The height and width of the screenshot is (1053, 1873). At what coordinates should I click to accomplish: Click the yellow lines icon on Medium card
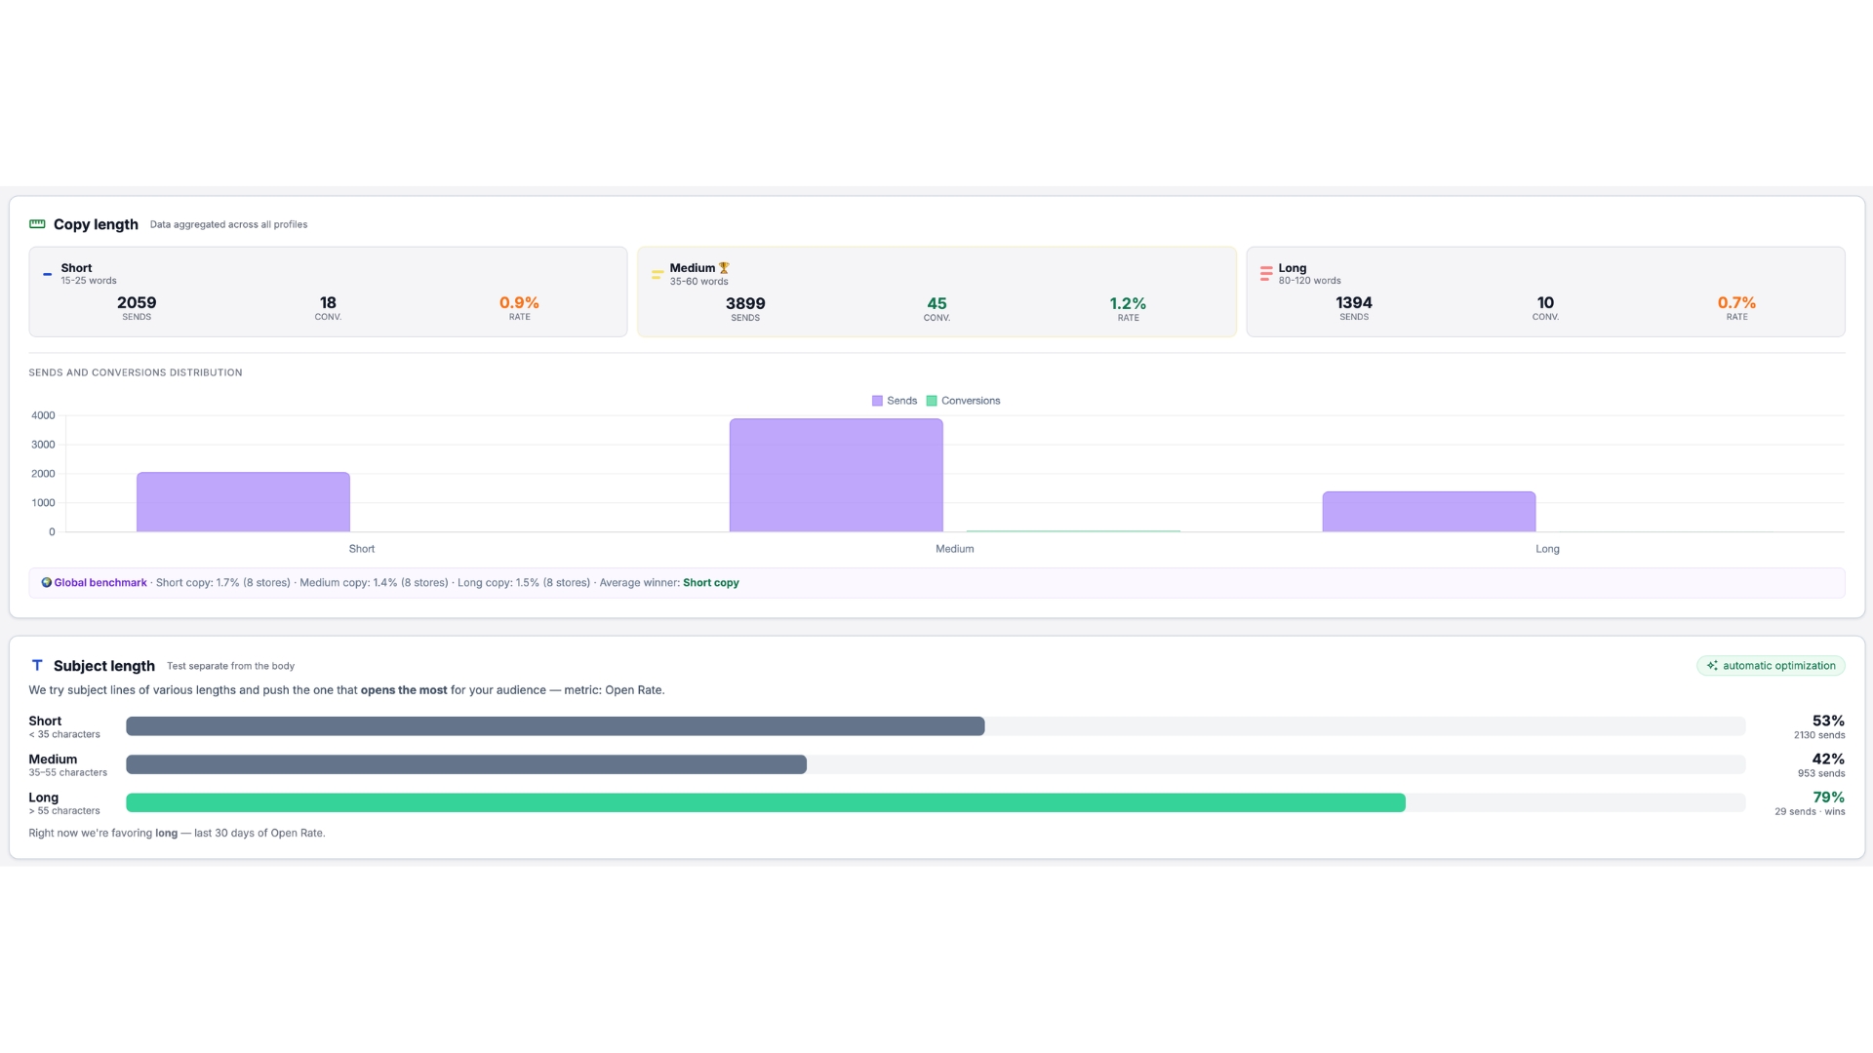658,274
